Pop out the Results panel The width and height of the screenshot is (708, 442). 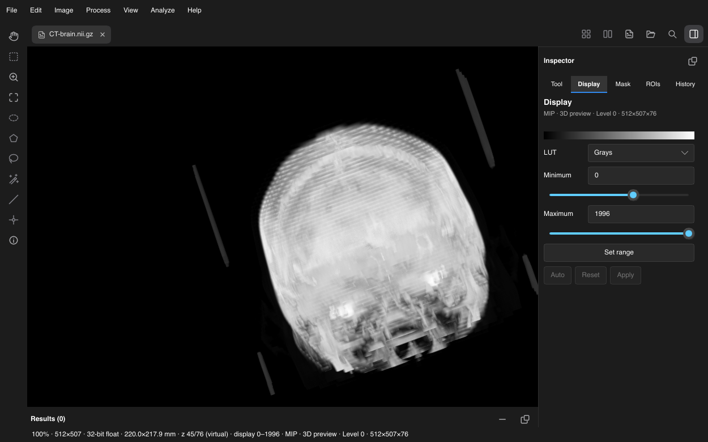click(524, 419)
